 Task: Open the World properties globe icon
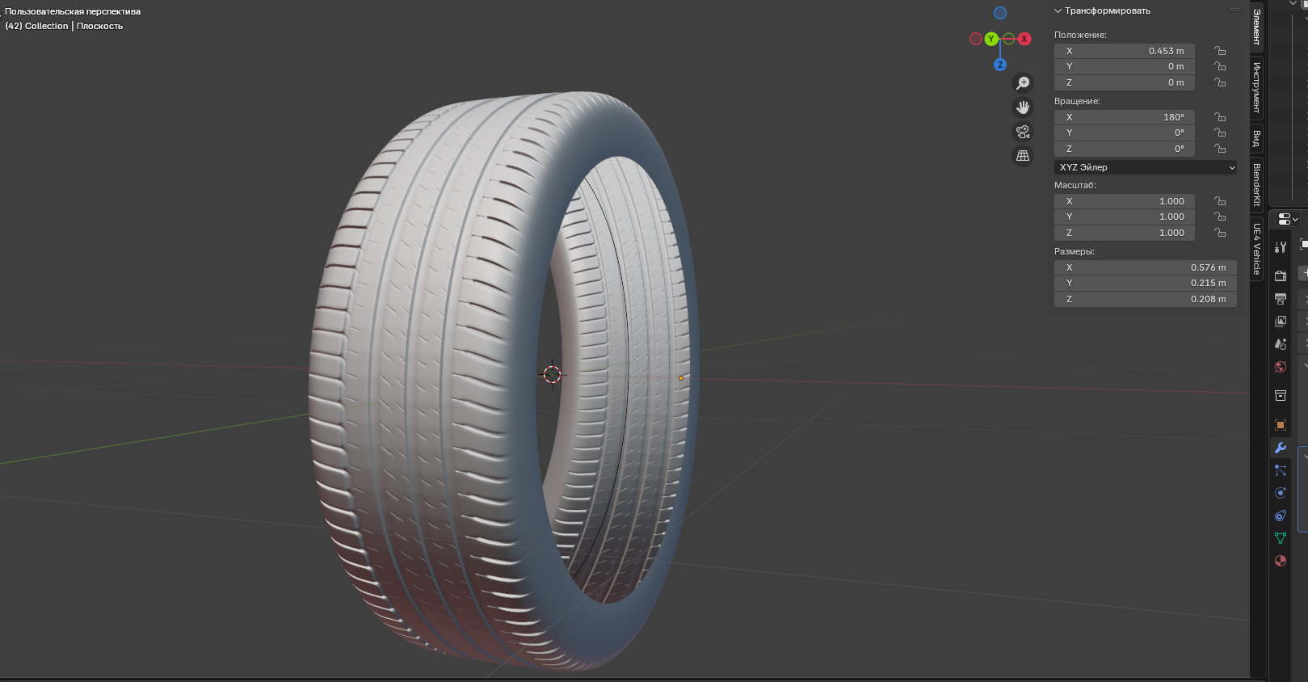coord(1281,367)
